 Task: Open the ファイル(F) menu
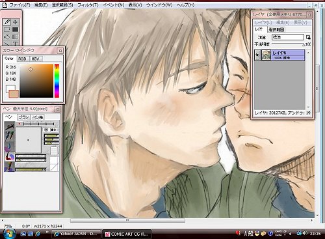[19, 5]
